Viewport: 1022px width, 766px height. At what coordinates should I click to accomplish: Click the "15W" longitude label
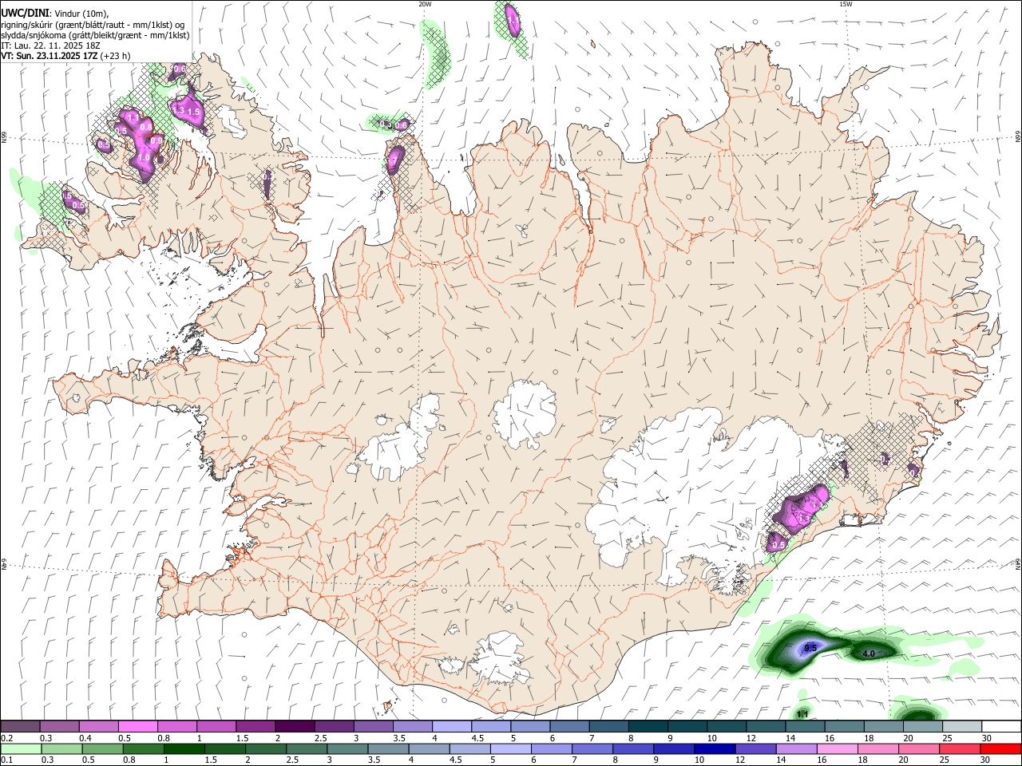[846, 4]
